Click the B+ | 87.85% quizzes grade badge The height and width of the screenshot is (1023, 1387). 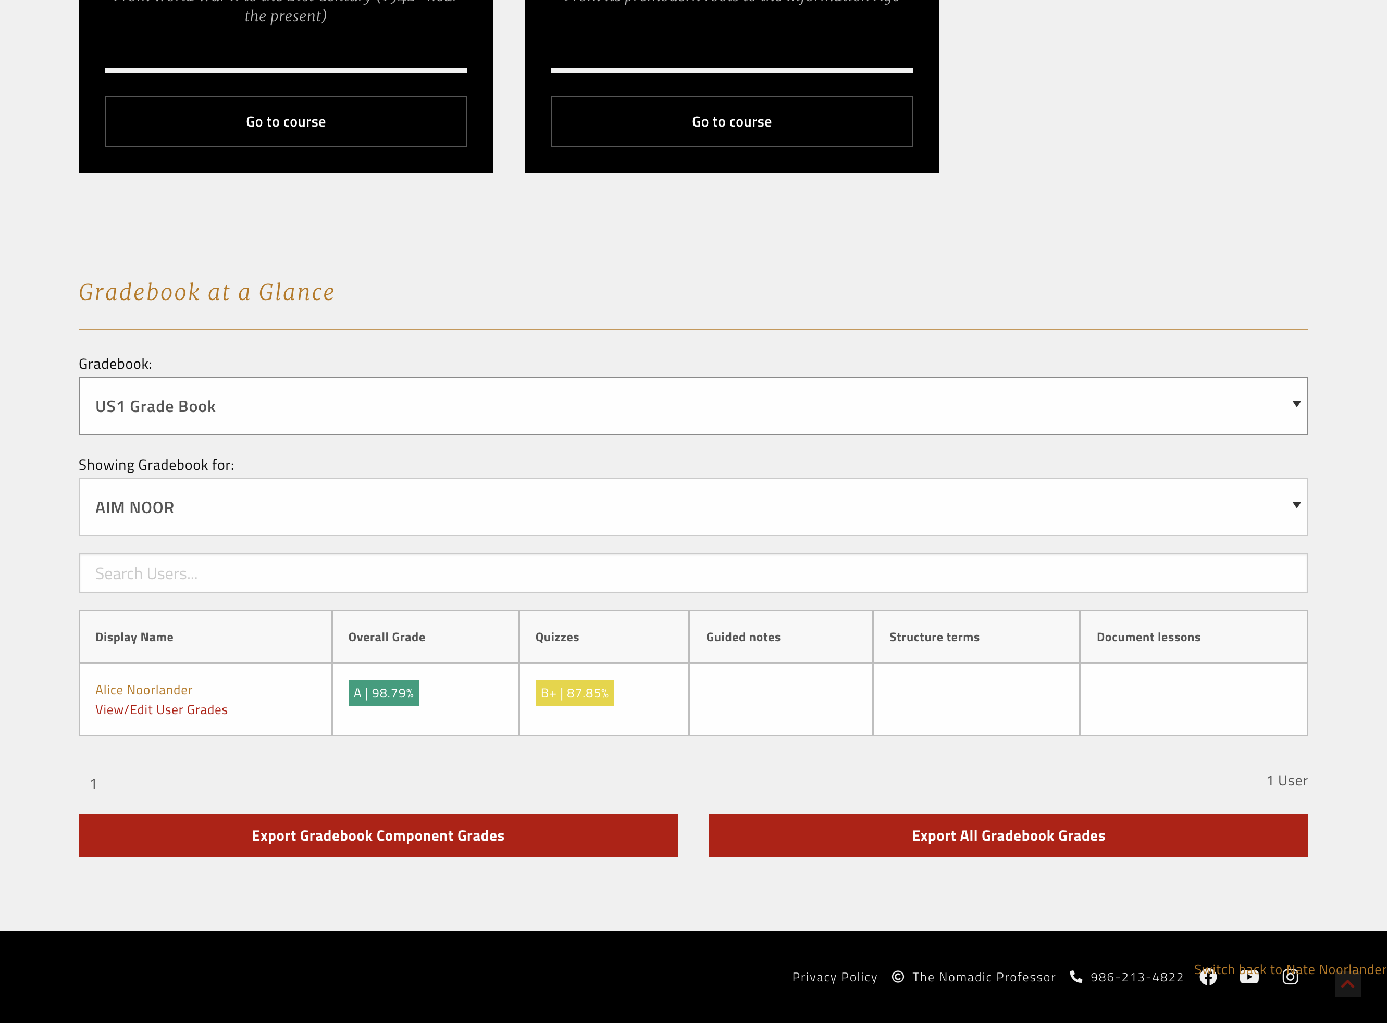tap(574, 693)
